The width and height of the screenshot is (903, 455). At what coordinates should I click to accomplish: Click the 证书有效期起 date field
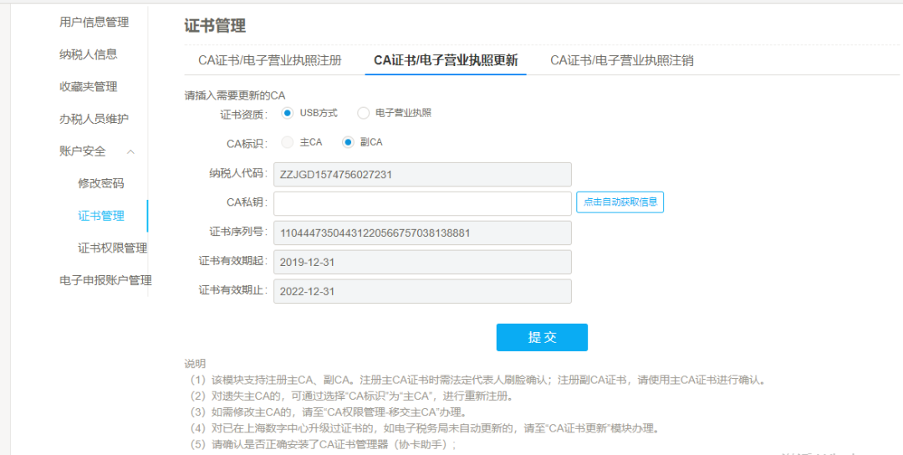[423, 262]
